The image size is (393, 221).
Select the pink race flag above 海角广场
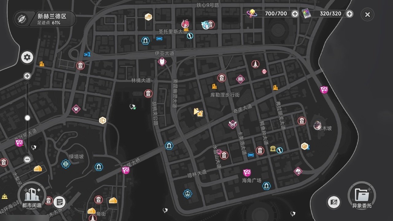pos(247,173)
